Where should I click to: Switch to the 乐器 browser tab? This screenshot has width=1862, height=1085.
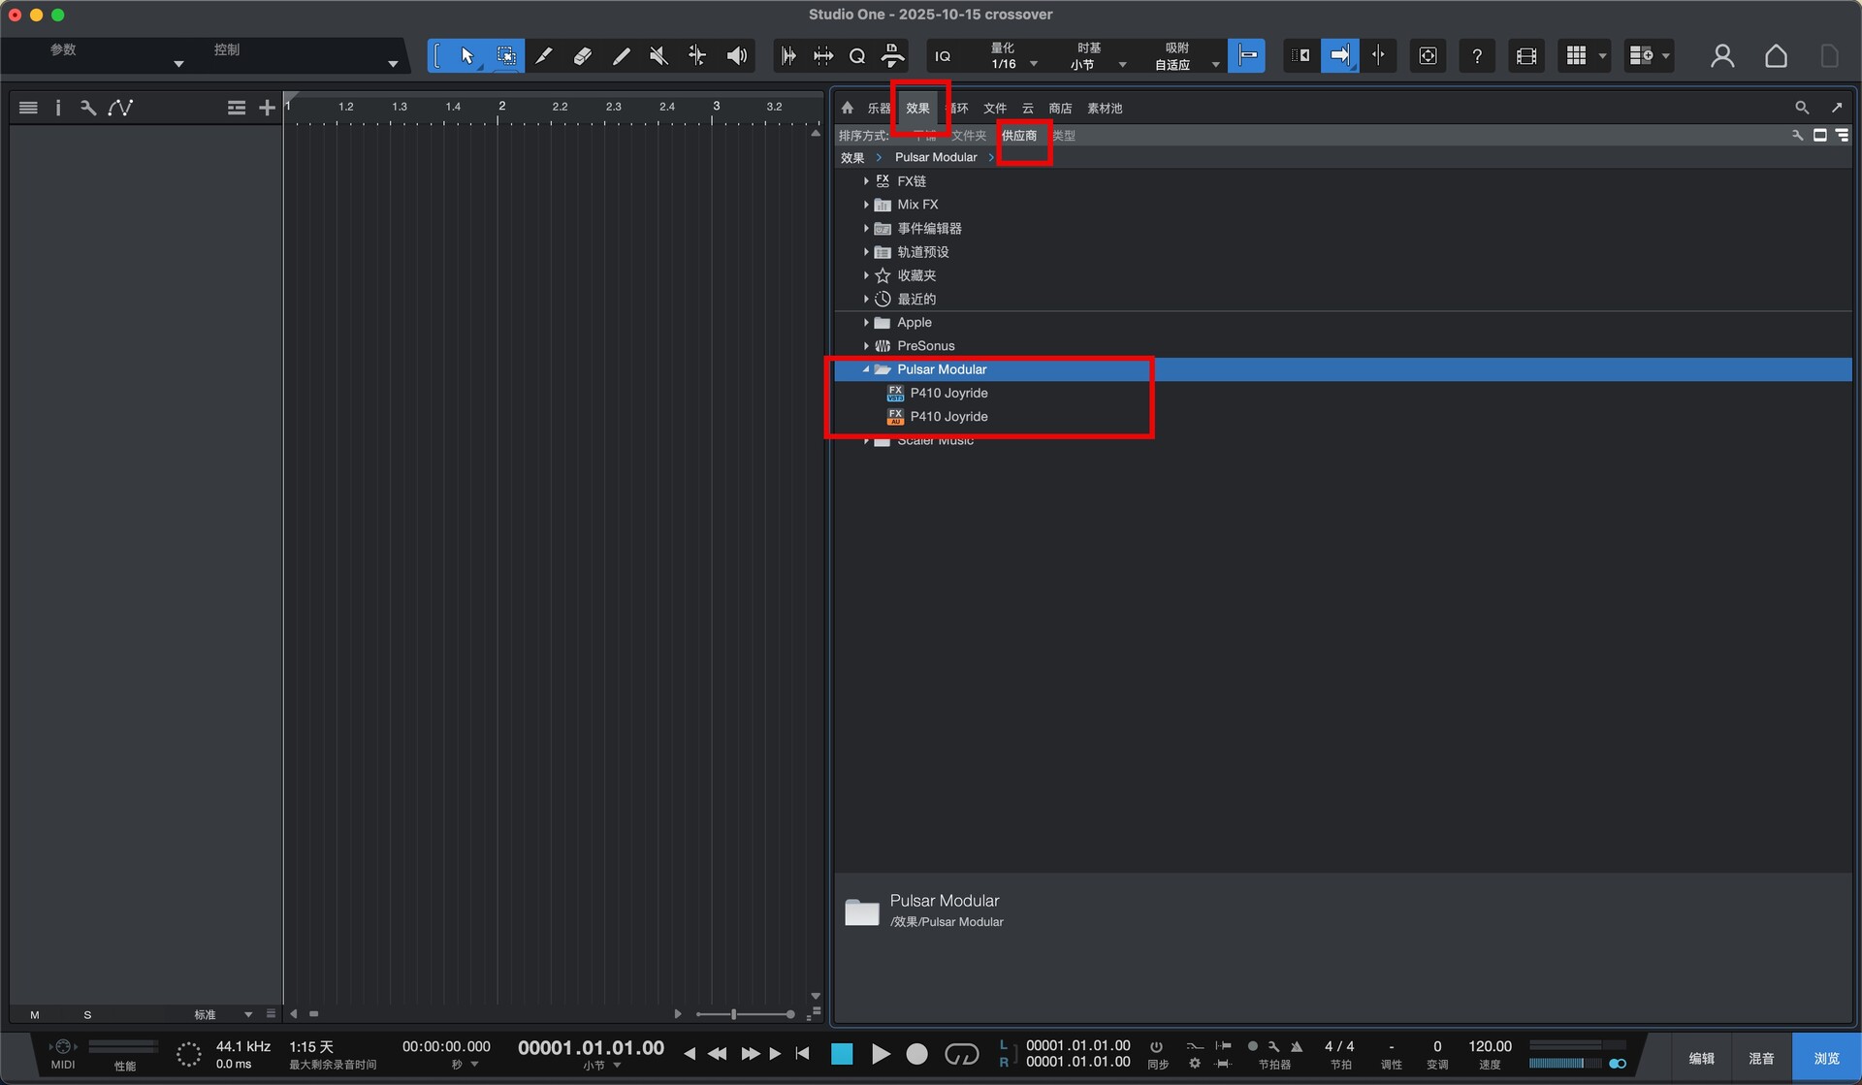[879, 109]
